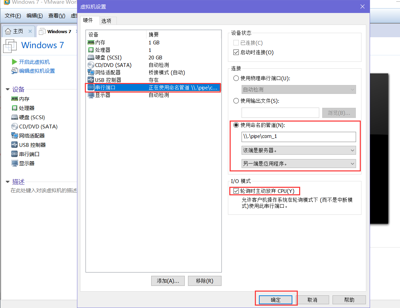Image resolution: width=400 pixels, height=308 pixels.
Task: Click the 摘要 column header
Action: pyautogui.click(x=184, y=34)
